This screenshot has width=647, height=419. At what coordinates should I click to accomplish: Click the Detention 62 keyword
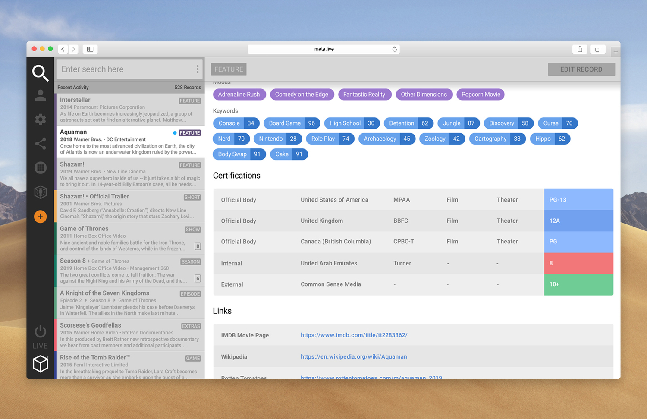408,123
